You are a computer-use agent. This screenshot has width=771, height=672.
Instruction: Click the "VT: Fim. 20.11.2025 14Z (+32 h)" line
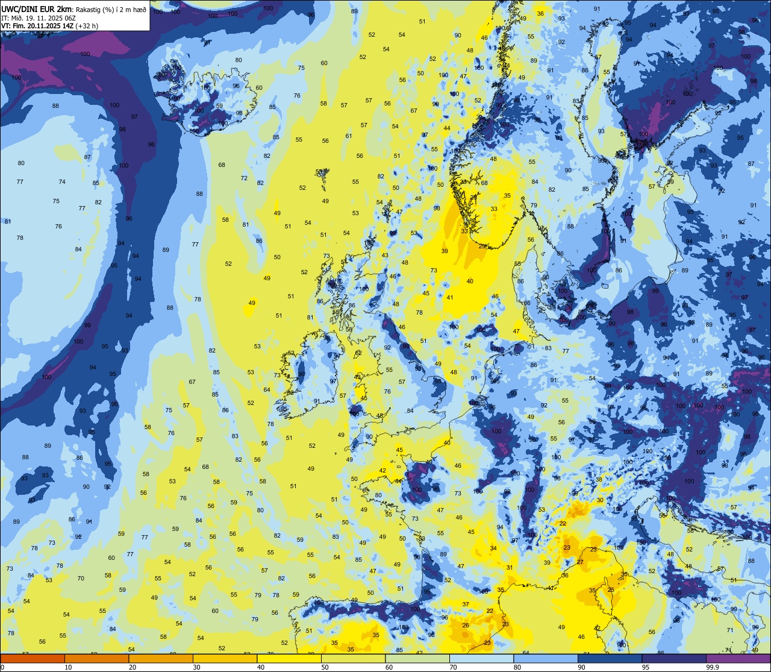point(50,26)
